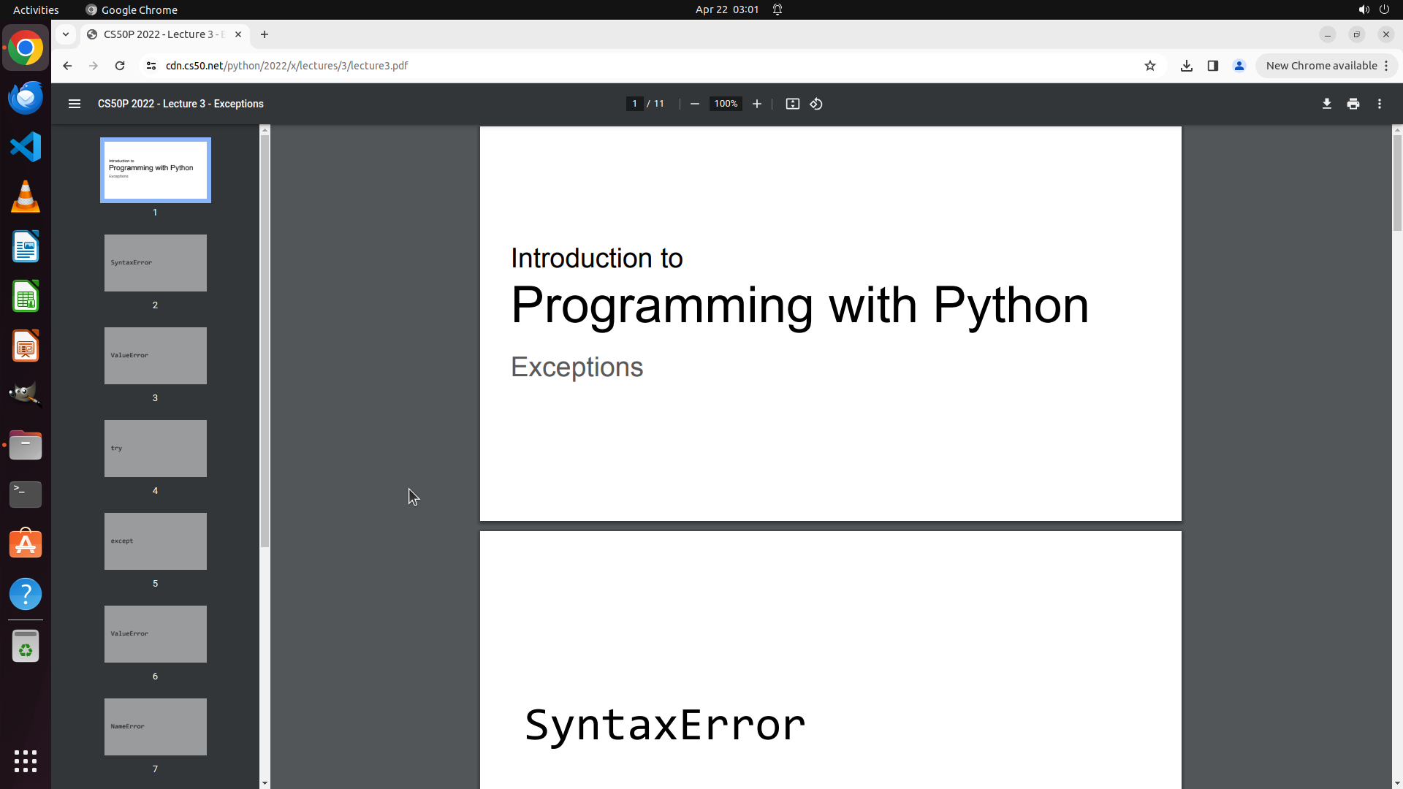This screenshot has width=1403, height=789.
Task: Click the New Chrome available button
Action: point(1321,66)
